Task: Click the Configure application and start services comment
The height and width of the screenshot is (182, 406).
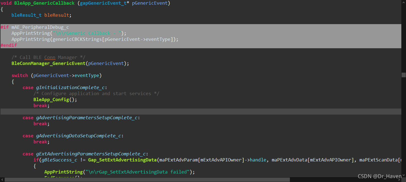Action: (96, 93)
